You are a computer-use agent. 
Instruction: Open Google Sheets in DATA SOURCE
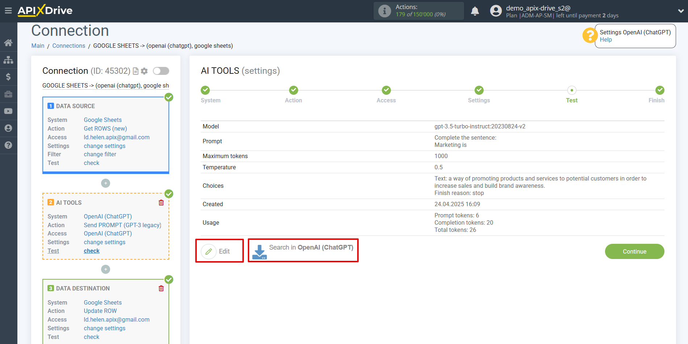103,120
